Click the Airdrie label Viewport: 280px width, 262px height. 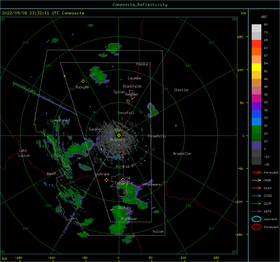click(123, 166)
